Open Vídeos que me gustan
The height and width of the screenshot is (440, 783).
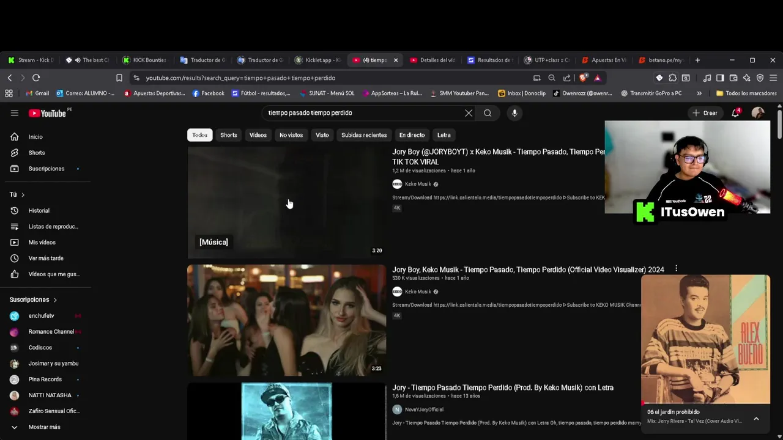[x=48, y=274]
